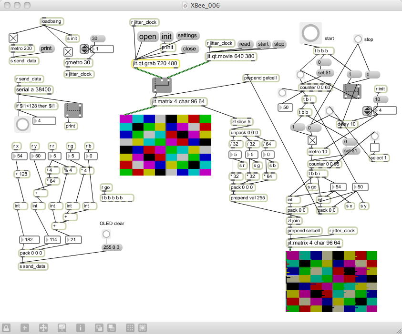This screenshot has width=402, height=334.
Task: Click the gate object above the lower print
Action: 74,110
